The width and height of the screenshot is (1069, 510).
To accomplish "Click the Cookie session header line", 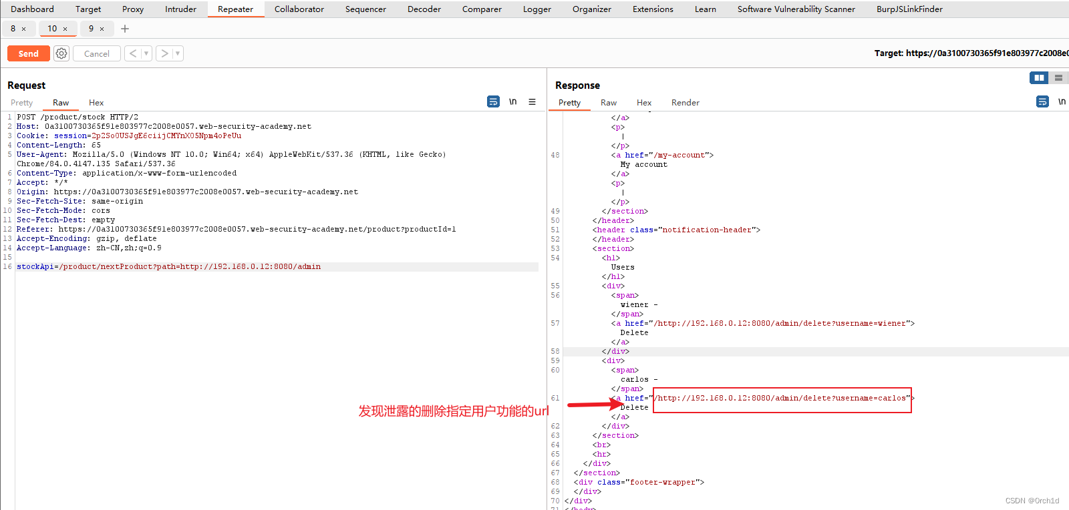I will click(129, 136).
